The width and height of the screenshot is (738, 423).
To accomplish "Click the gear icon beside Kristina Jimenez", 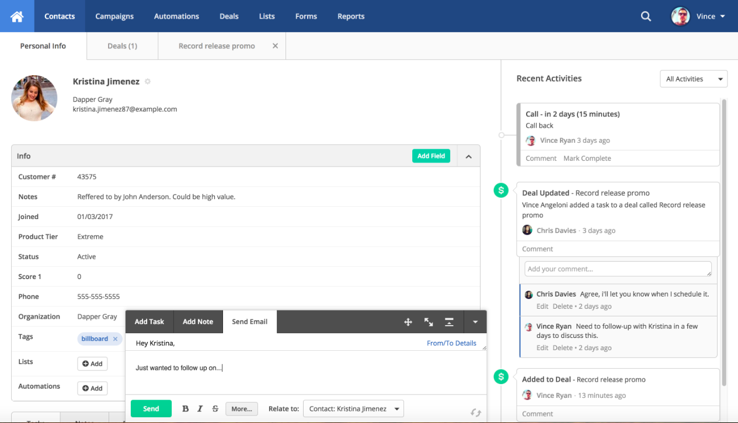I will tap(148, 82).
